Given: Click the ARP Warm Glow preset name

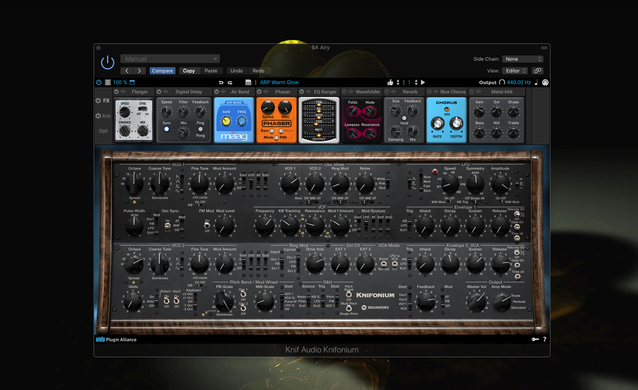Looking at the screenshot, I should pos(279,82).
